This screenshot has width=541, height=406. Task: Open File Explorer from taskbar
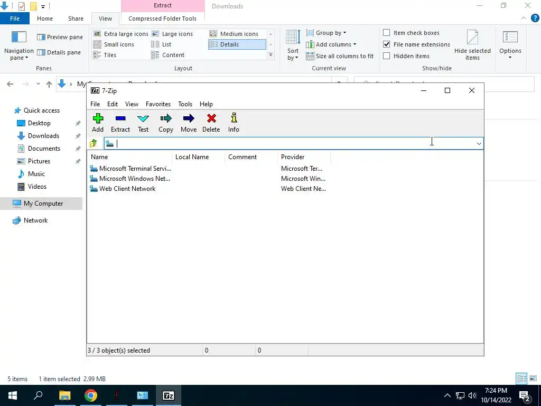point(65,395)
